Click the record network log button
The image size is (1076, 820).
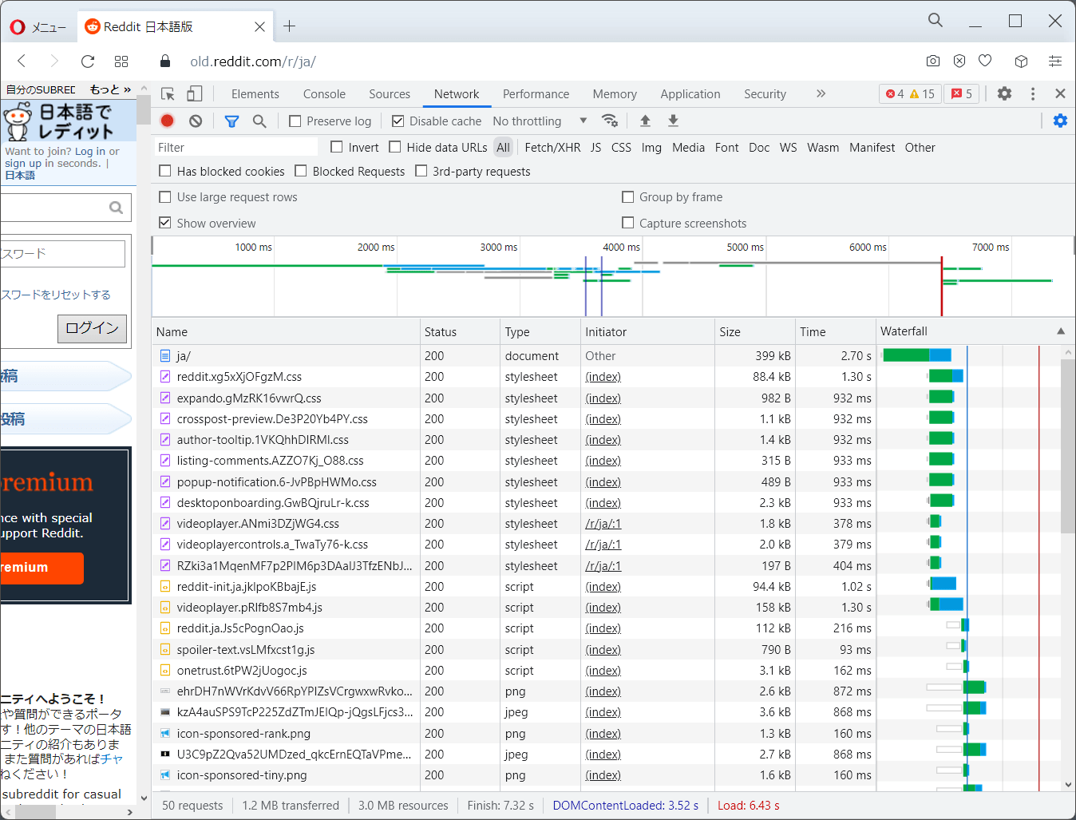point(167,121)
